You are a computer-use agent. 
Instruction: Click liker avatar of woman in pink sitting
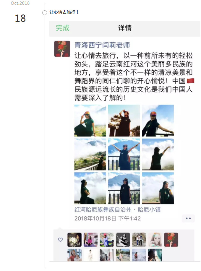point(90,240)
